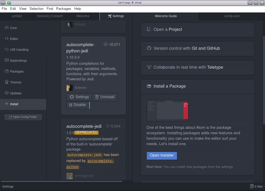265x191 pixels.
Task: Click the Core sliders icon
Action: pyautogui.click(x=6, y=27)
